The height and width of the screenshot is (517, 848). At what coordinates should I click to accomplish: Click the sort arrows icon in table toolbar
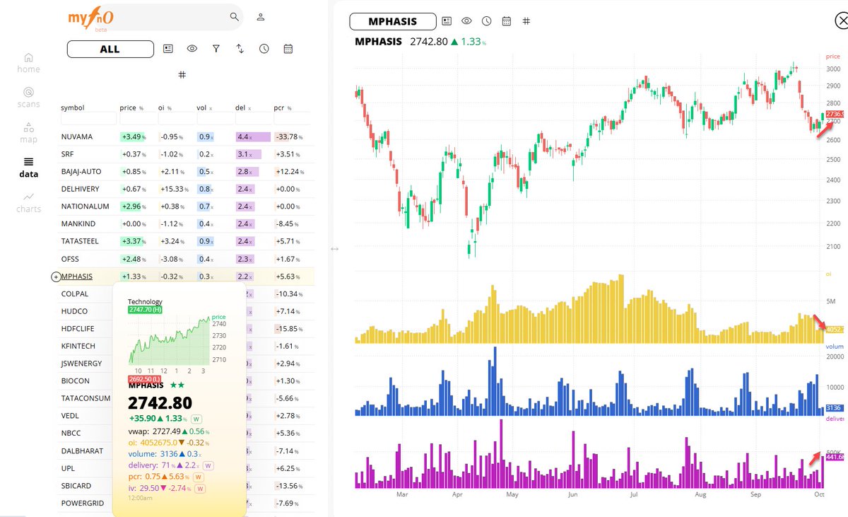(240, 49)
